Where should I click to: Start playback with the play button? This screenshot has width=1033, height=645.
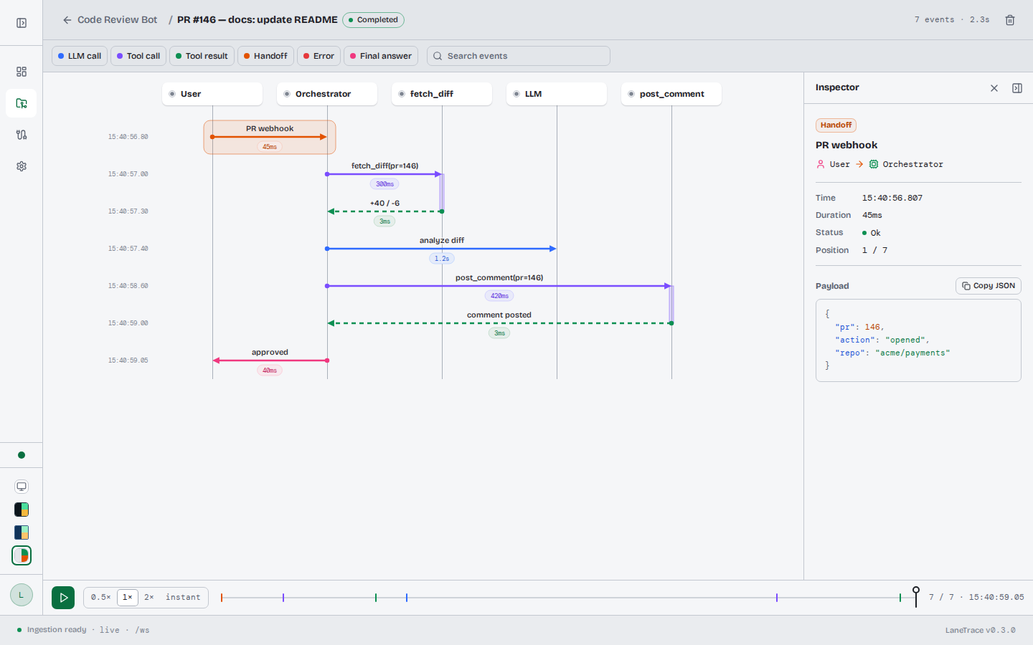click(63, 598)
